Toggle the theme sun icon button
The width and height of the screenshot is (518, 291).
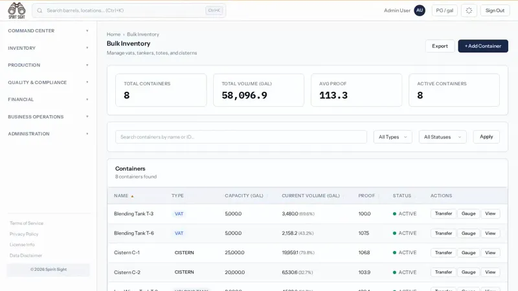pyautogui.click(x=469, y=10)
